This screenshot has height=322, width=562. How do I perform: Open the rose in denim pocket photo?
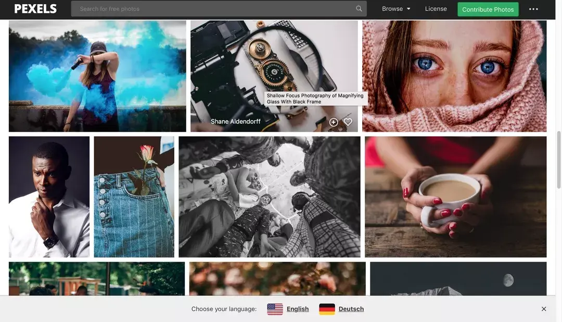point(134,197)
